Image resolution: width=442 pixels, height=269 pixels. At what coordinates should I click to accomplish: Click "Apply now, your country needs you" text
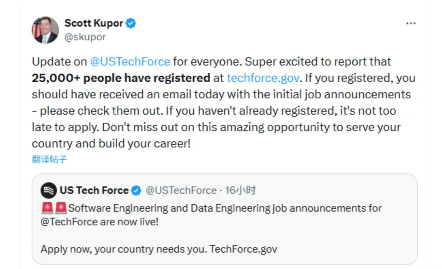123,249
